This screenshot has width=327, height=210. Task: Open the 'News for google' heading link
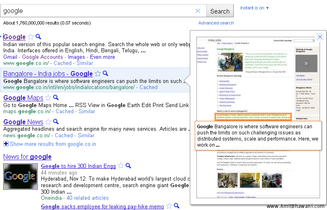coord(27,157)
